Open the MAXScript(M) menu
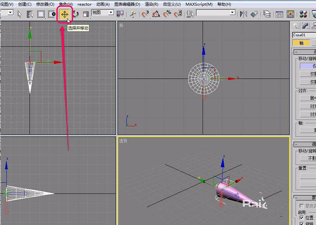Screen dimensions: 316x225 [x=199, y=4]
